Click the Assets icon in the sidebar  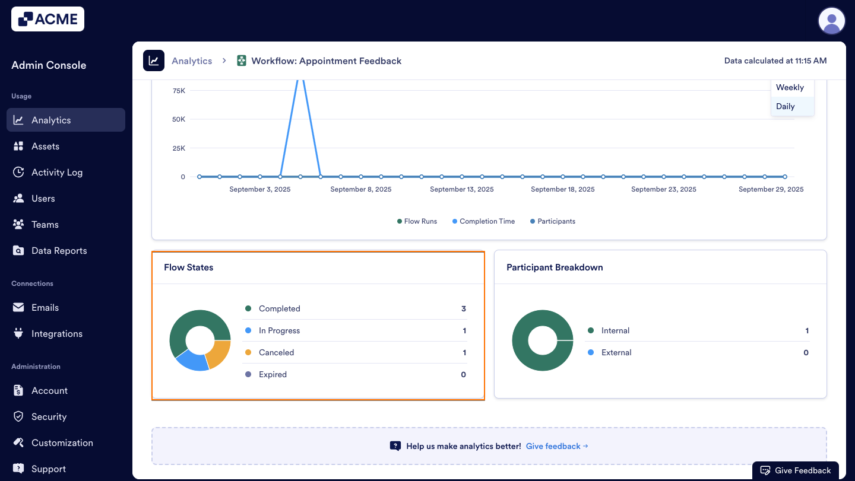pos(20,146)
